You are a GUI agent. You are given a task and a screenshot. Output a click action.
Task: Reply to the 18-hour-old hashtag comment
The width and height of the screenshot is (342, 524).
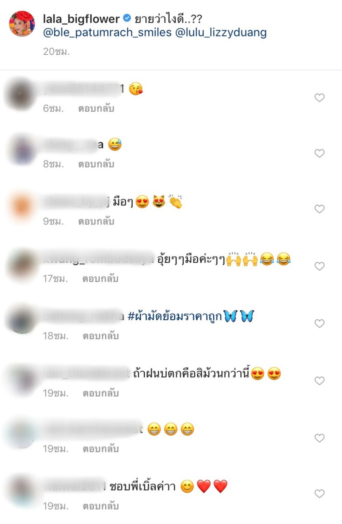click(101, 336)
